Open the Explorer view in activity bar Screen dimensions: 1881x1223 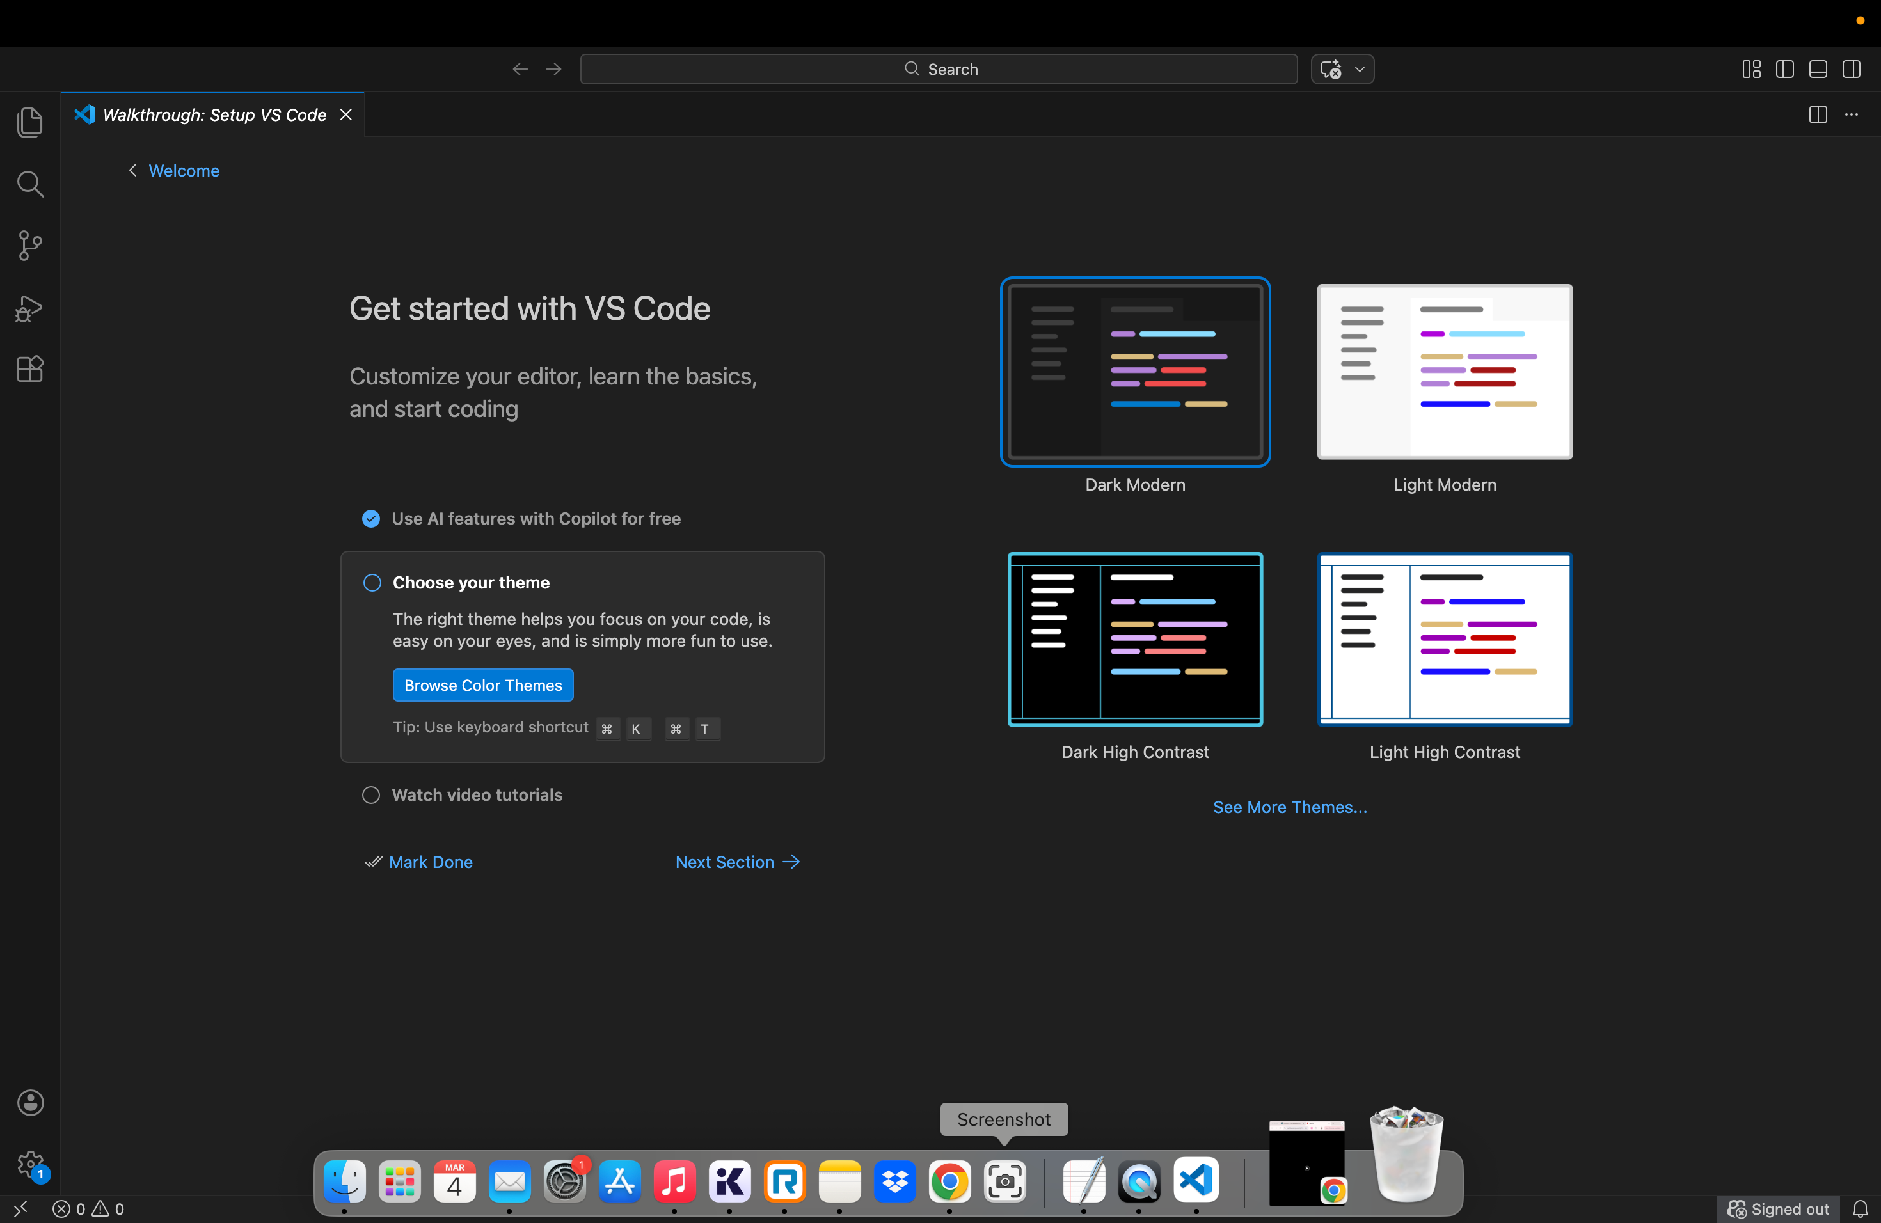pyautogui.click(x=30, y=122)
